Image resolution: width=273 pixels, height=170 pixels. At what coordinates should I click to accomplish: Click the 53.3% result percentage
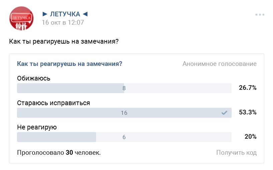248,112
